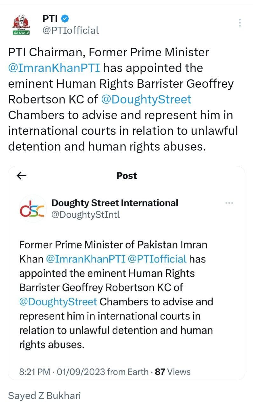Click the back arrow in quoted post

[22, 176]
